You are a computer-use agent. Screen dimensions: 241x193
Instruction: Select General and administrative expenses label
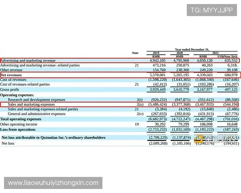click(37, 114)
